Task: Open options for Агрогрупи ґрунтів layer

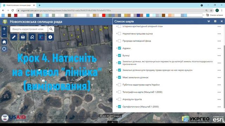Action: coord(219,99)
